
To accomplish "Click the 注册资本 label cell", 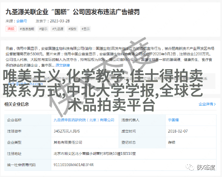I will (x=28, y=131).
